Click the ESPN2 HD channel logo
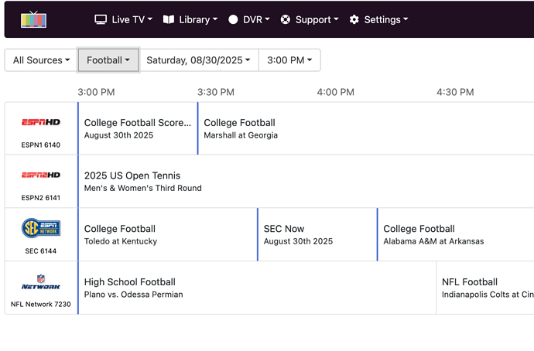The height and width of the screenshot is (351, 534). [x=41, y=175]
